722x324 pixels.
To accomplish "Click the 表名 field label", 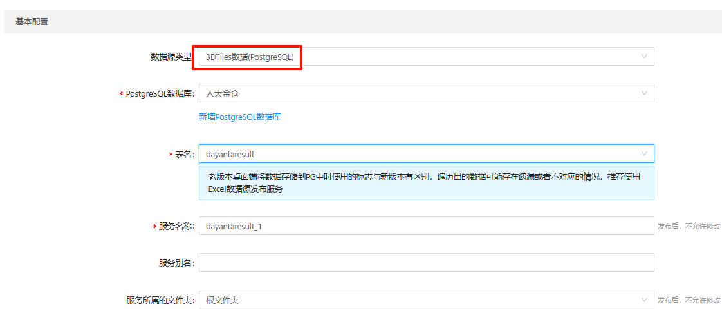I will pos(185,155).
